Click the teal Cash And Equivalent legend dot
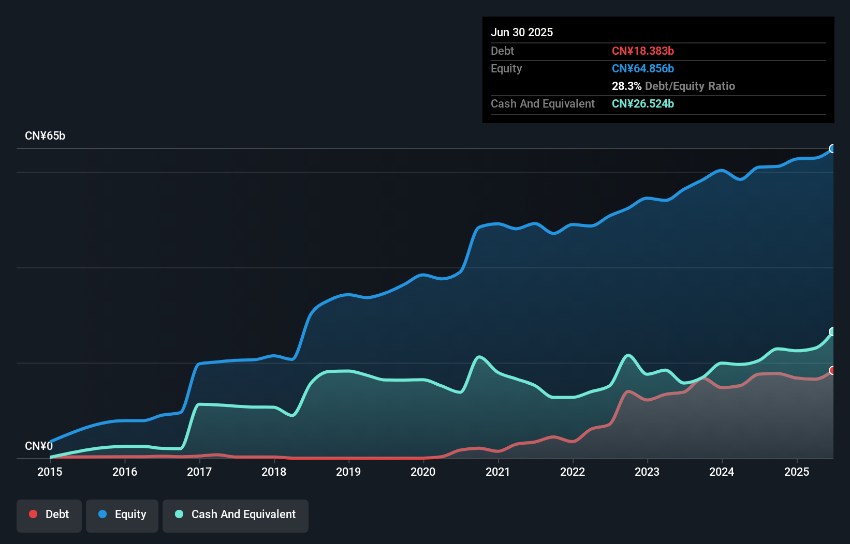The image size is (850, 544). [178, 514]
